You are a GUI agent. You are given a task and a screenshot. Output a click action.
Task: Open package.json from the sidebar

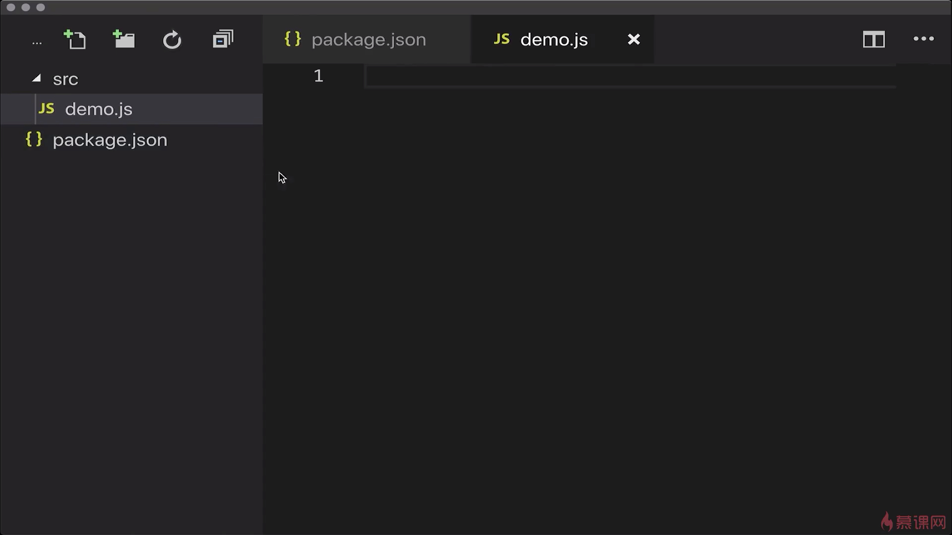point(110,140)
